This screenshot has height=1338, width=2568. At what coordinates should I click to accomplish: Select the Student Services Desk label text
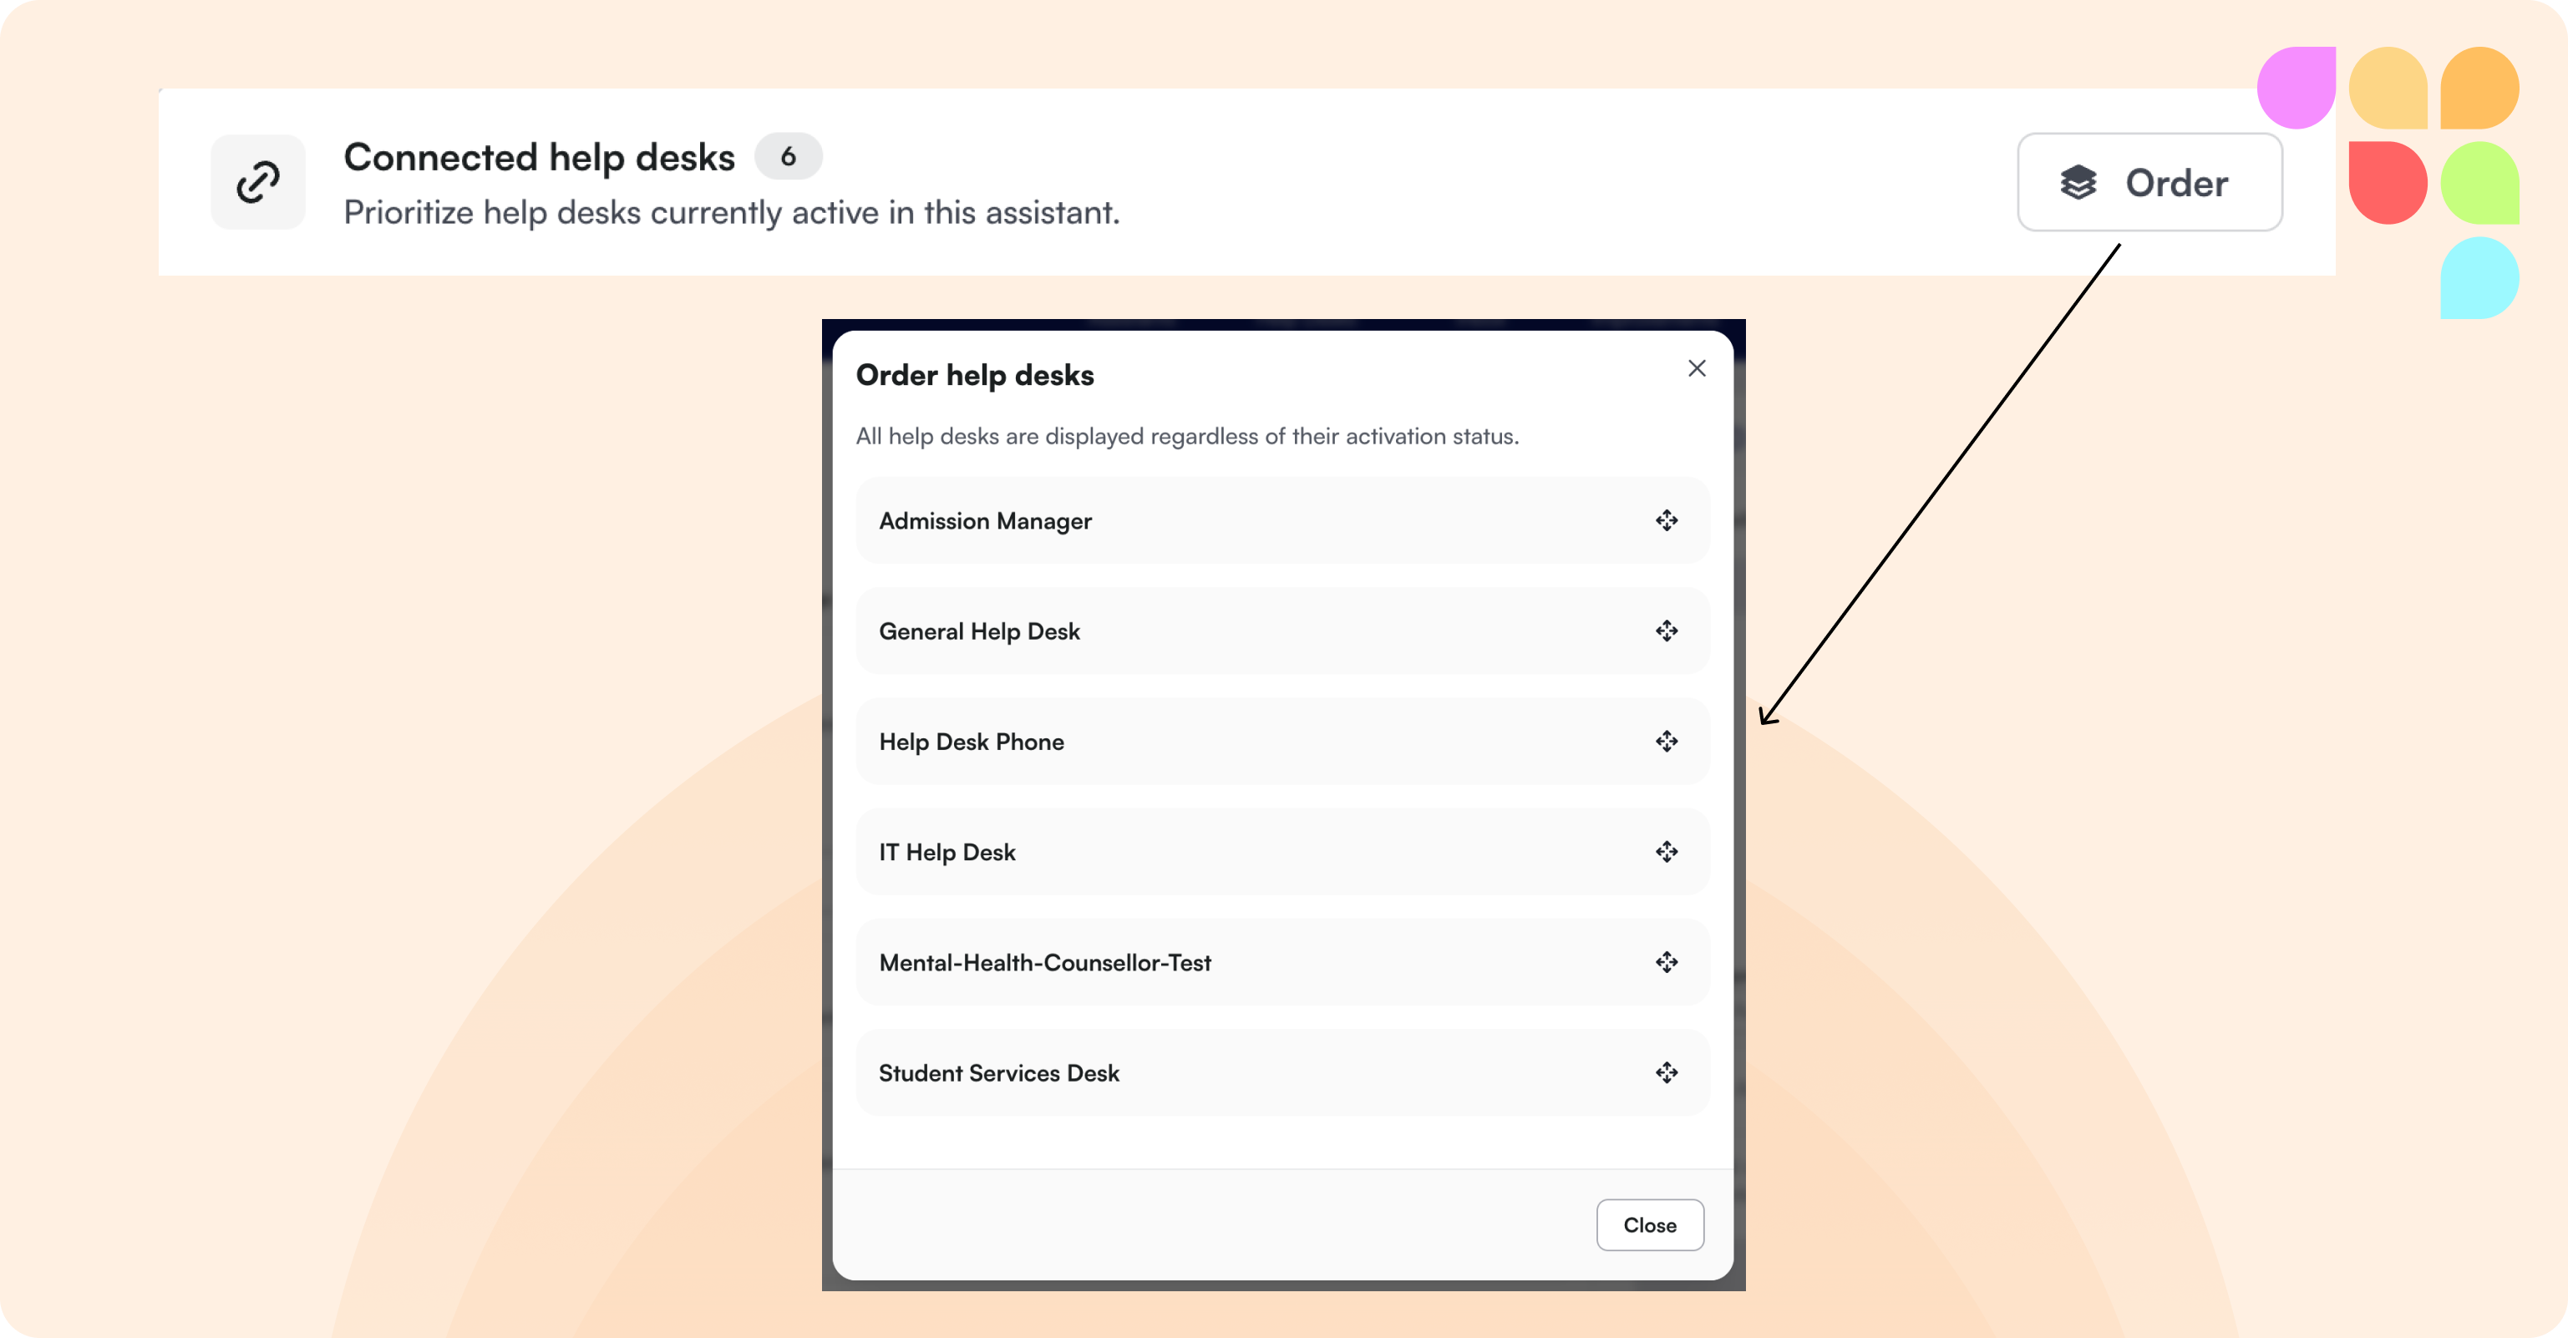999,1074
